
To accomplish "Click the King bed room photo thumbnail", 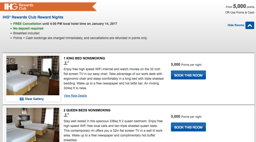I will tap(33, 75).
